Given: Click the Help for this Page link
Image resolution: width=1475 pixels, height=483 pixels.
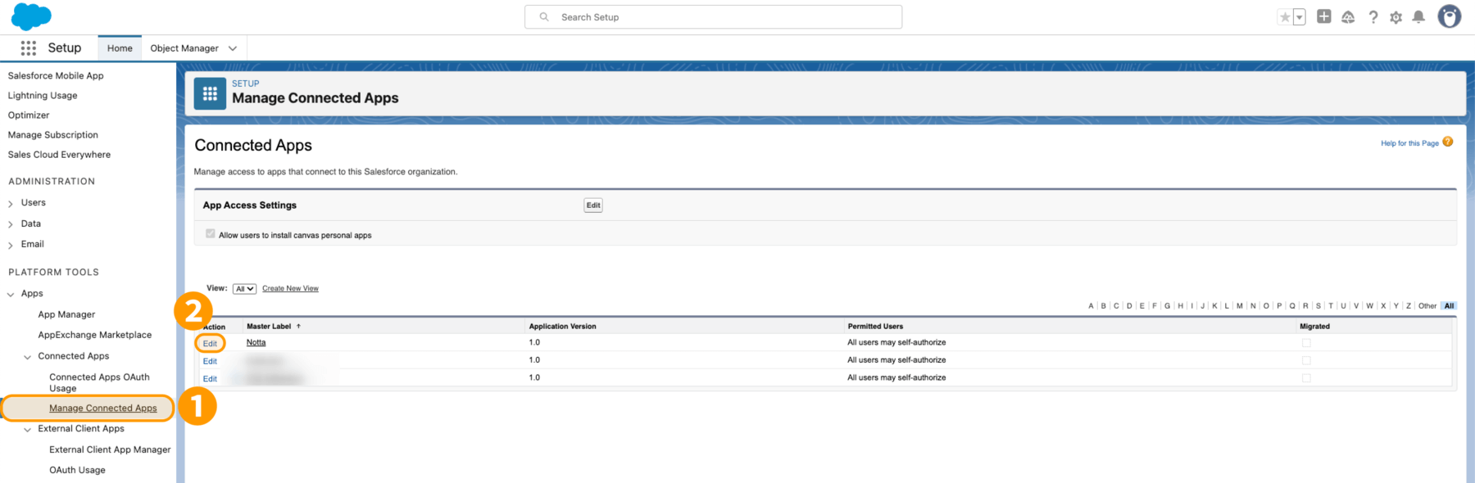Looking at the screenshot, I should [1409, 143].
